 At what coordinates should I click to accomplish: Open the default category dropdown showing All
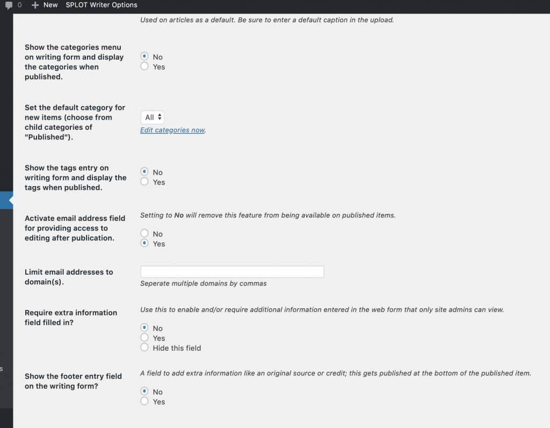[152, 117]
